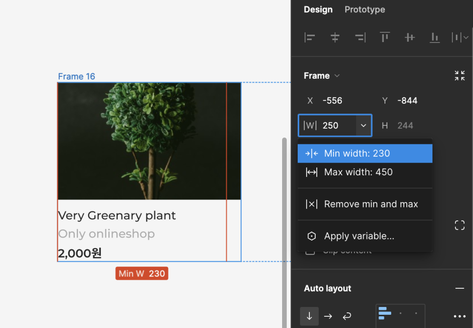Screen dimensions: 473x328
Task: Select the Min width: 230 option
Action: 365,153
